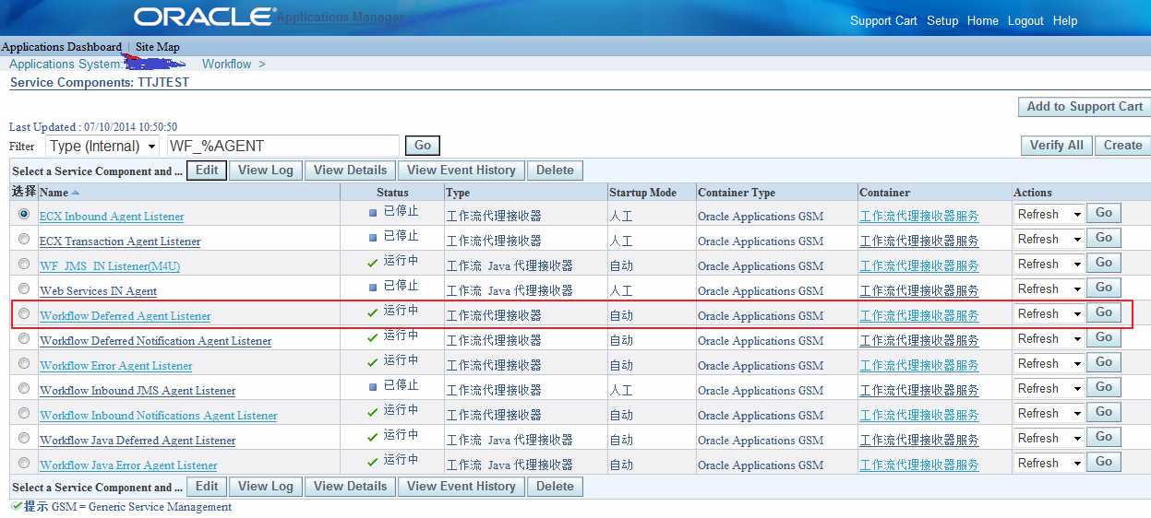Open Support Cart in top navigation
Screen dimensions: 1151x518
click(x=883, y=20)
